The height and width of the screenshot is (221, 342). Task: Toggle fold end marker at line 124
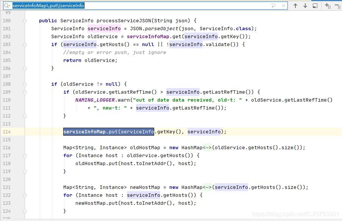pos(25,211)
